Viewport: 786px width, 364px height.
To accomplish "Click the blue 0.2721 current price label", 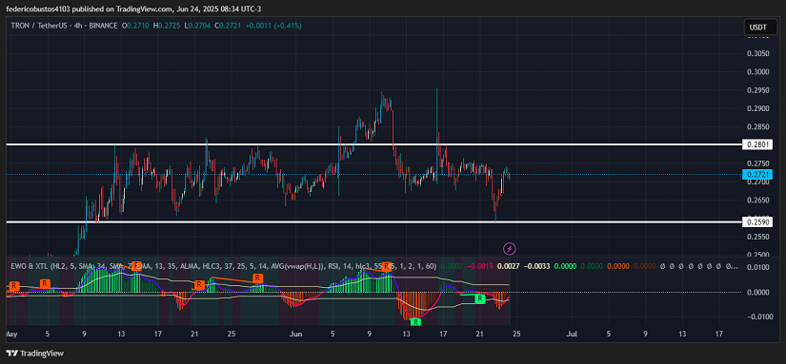I will pos(756,174).
